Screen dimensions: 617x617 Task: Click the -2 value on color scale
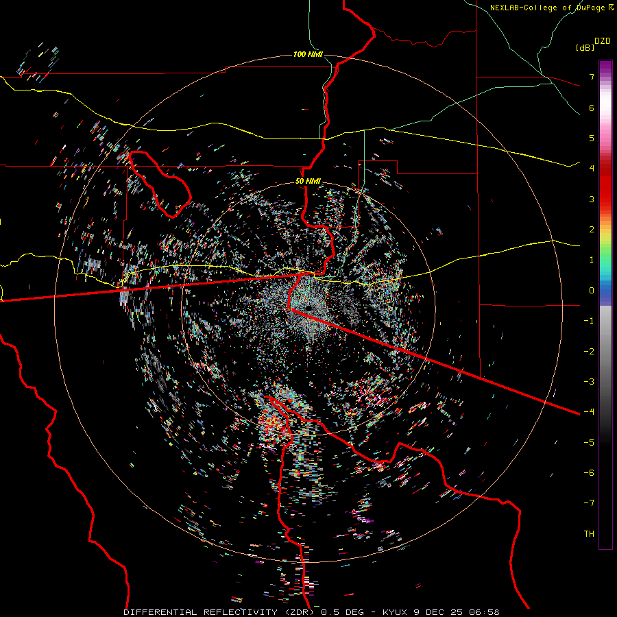(589, 352)
